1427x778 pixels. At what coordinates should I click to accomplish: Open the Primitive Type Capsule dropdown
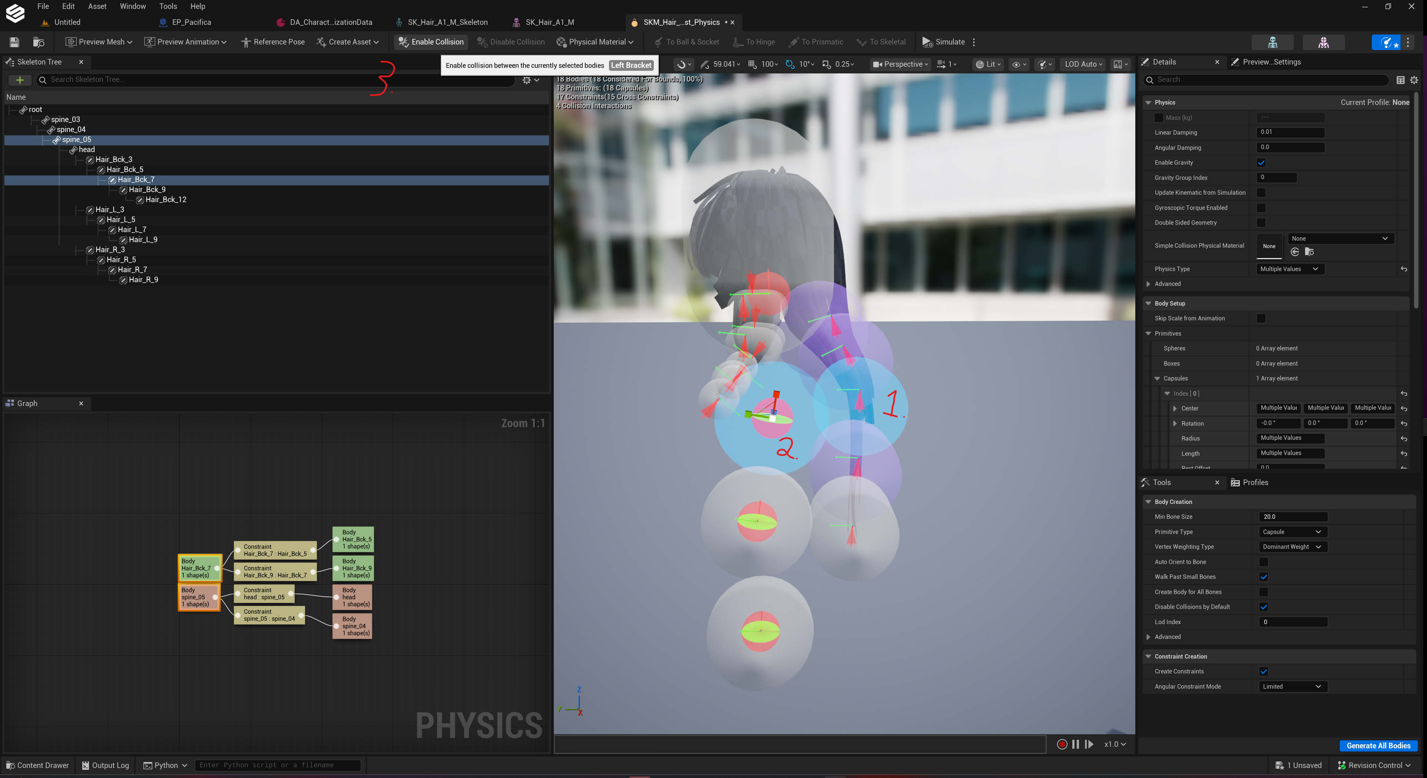[1292, 532]
